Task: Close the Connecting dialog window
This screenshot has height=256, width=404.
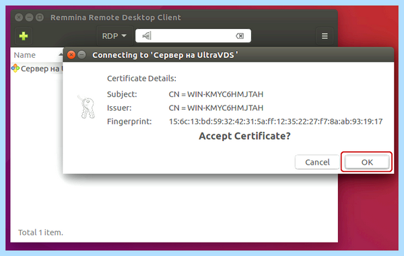Action: [x=71, y=54]
